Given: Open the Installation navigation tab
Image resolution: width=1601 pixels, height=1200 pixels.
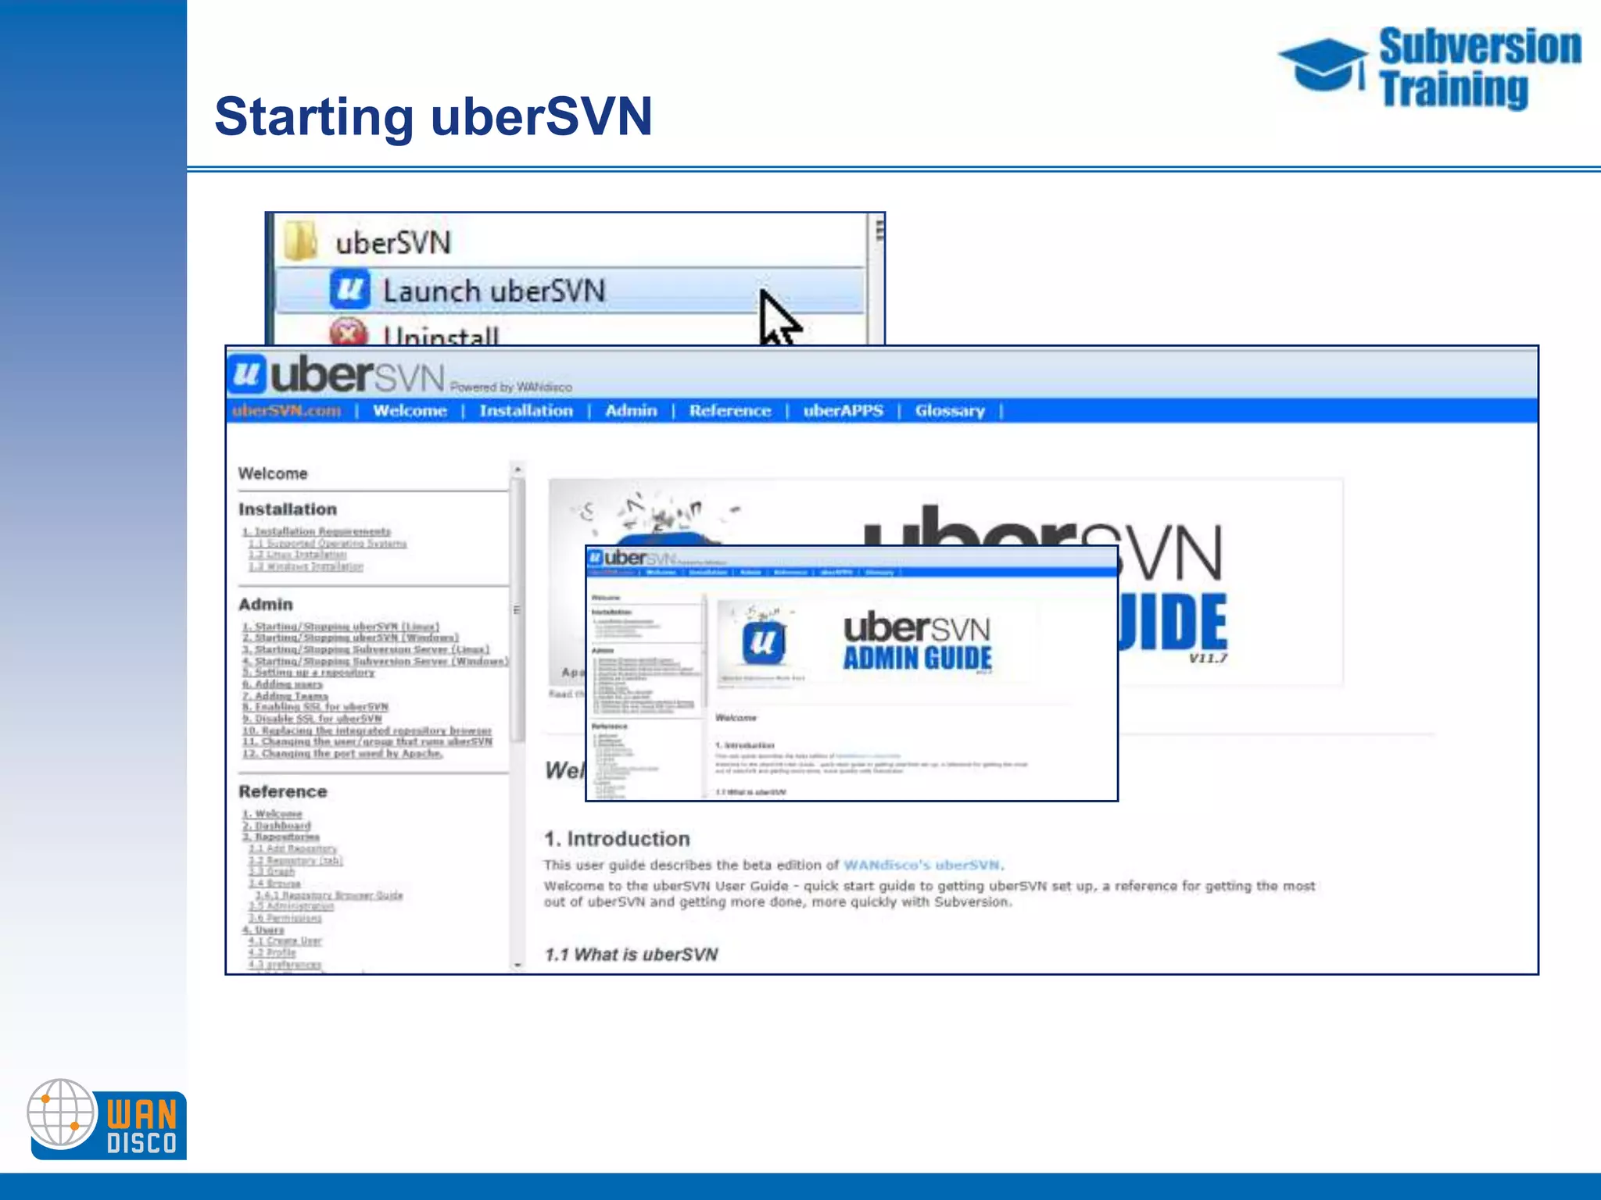Looking at the screenshot, I should tap(526, 411).
